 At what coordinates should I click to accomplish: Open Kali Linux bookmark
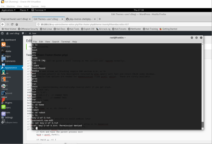coord(46,29)
